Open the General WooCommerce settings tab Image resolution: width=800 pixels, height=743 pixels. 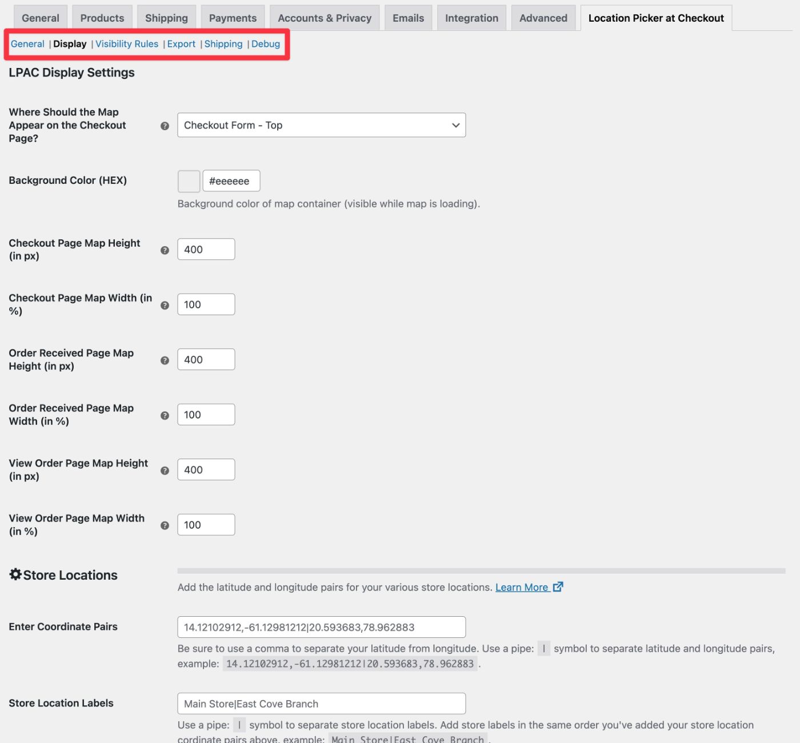tap(41, 18)
